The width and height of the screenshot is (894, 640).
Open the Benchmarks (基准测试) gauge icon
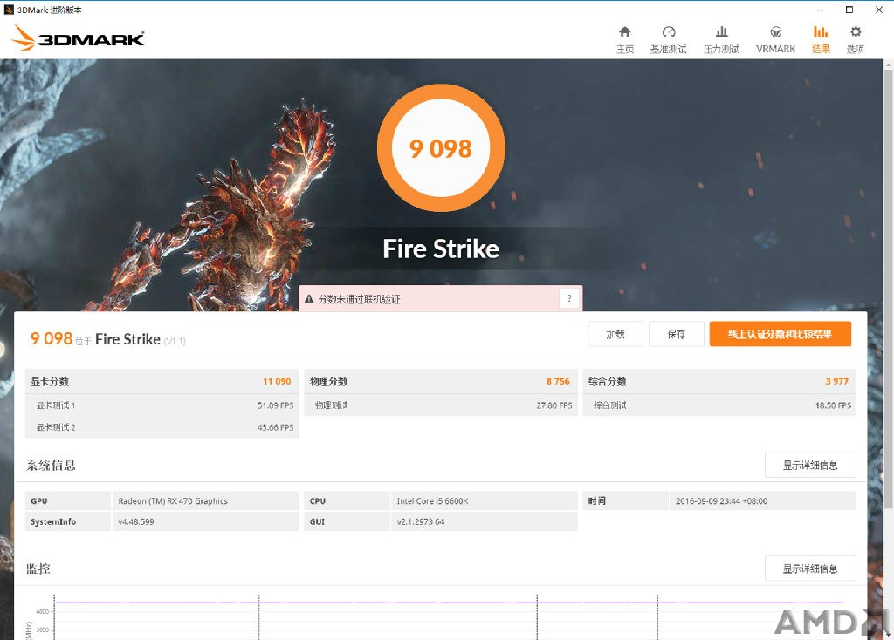tap(669, 32)
